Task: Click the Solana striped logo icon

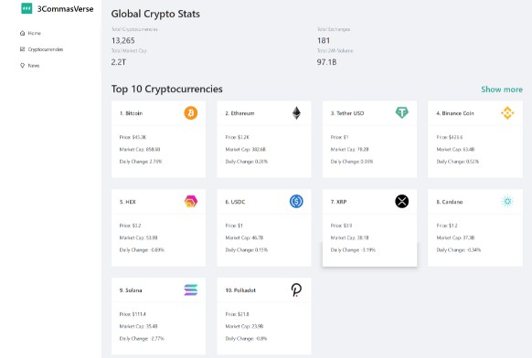Action: click(191, 290)
